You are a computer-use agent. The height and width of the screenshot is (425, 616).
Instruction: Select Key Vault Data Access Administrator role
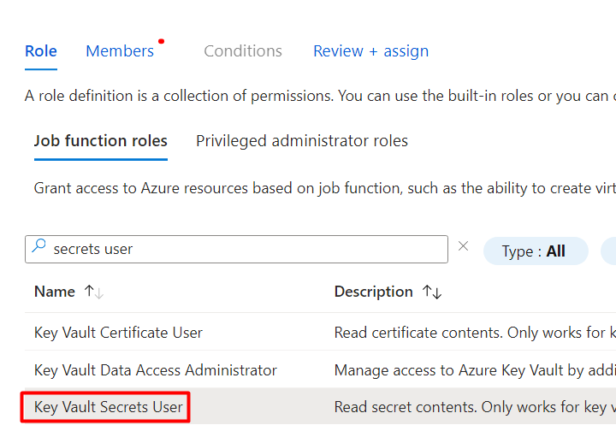click(x=156, y=370)
